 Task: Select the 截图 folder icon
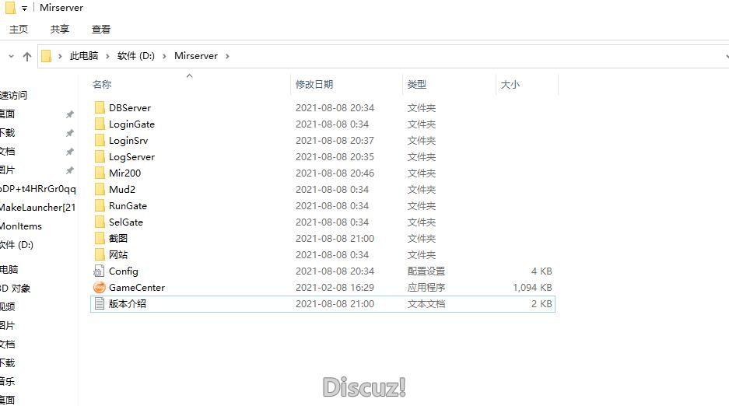[100, 238]
